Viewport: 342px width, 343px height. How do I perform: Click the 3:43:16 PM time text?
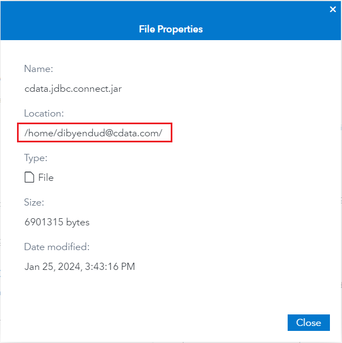(110, 267)
